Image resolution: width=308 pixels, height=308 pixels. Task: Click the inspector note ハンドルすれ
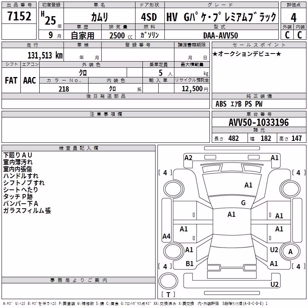21,176
